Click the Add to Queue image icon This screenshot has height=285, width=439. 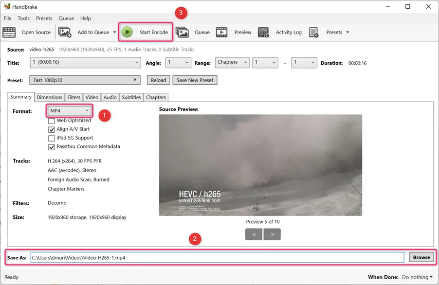click(65, 32)
